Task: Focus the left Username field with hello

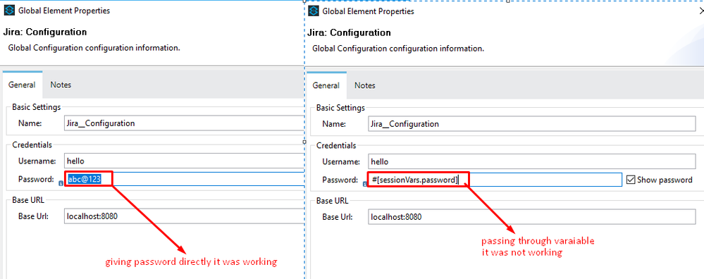Action: coord(184,161)
